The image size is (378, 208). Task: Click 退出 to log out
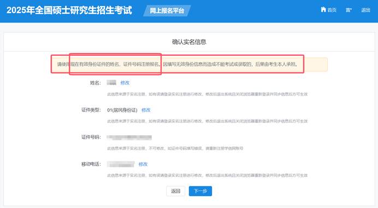(365, 10)
